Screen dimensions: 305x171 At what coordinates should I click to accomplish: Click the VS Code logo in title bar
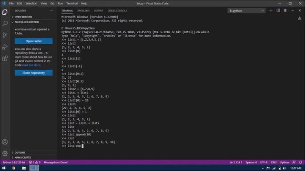point(4,3)
